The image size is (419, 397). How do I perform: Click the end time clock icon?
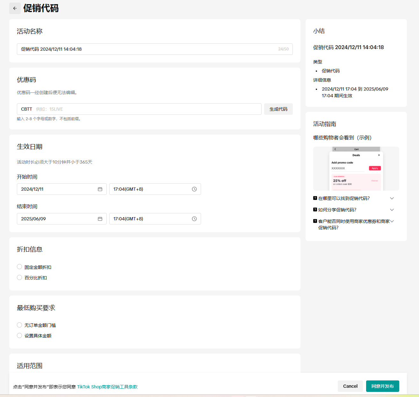(x=194, y=219)
